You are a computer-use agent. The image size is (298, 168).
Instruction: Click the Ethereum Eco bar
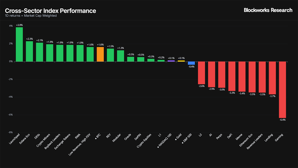tap(252, 77)
